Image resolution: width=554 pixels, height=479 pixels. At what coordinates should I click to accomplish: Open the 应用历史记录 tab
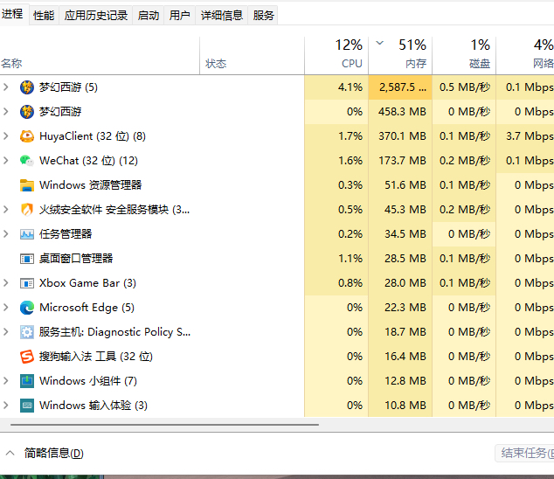[96, 15]
